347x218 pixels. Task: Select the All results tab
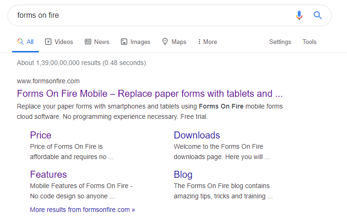point(25,42)
